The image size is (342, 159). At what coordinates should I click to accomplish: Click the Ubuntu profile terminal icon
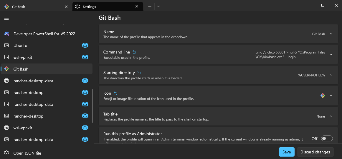tap(6, 46)
